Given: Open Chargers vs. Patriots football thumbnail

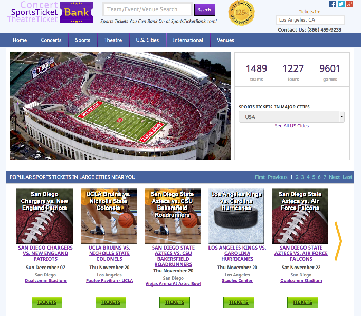Looking at the screenshot, I should pyautogui.click(x=44, y=216).
